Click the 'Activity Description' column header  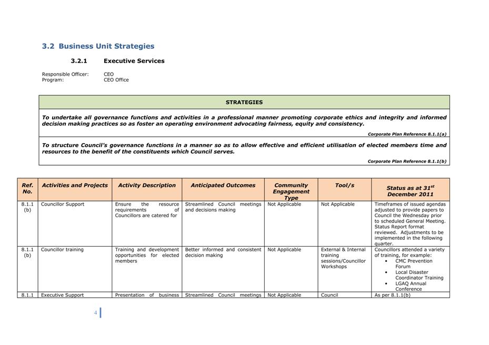147,185
